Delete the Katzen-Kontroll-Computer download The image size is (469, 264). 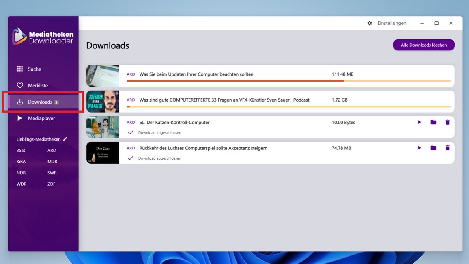point(447,122)
